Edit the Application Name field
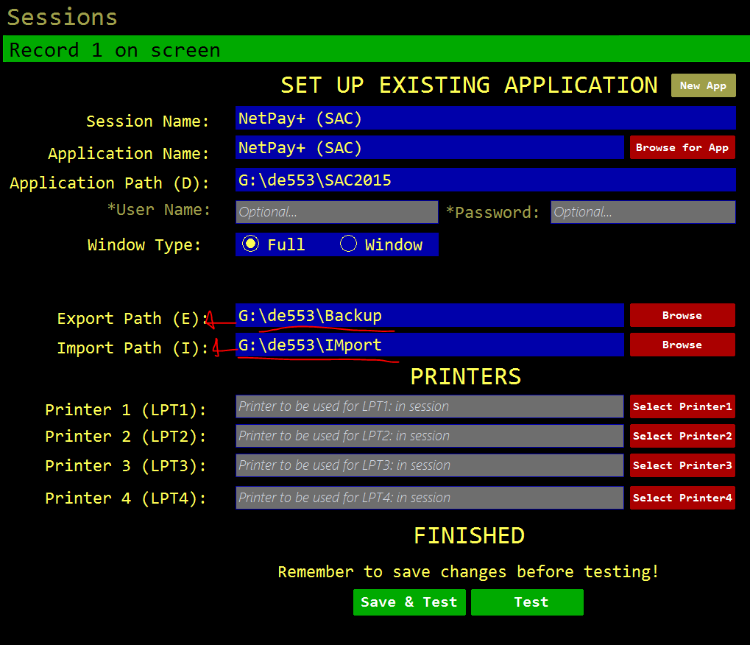 pos(430,147)
